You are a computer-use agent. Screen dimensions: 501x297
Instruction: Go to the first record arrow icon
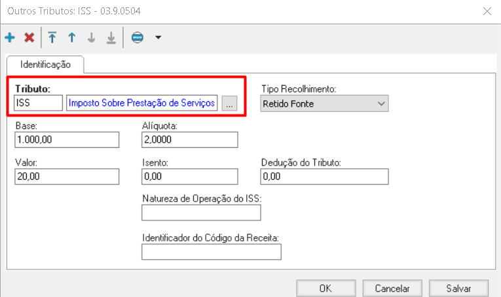pyautogui.click(x=52, y=38)
